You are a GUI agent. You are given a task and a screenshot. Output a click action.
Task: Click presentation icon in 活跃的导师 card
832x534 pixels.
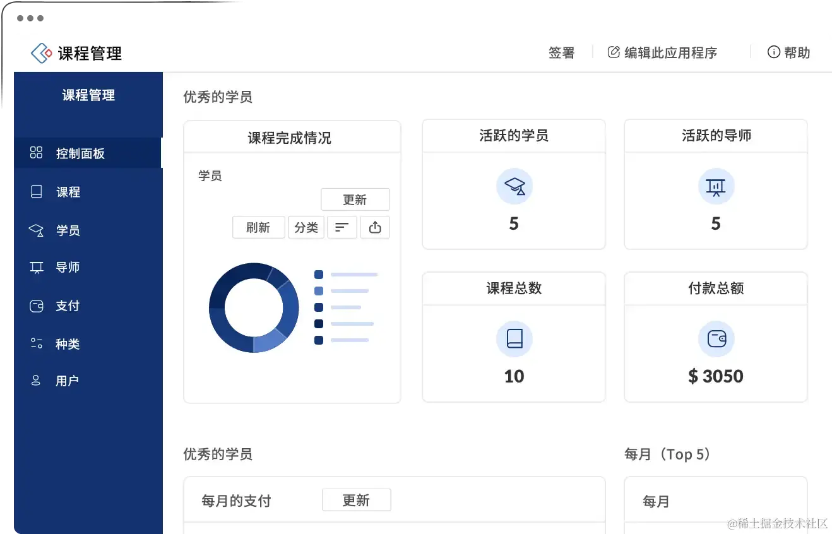point(716,187)
